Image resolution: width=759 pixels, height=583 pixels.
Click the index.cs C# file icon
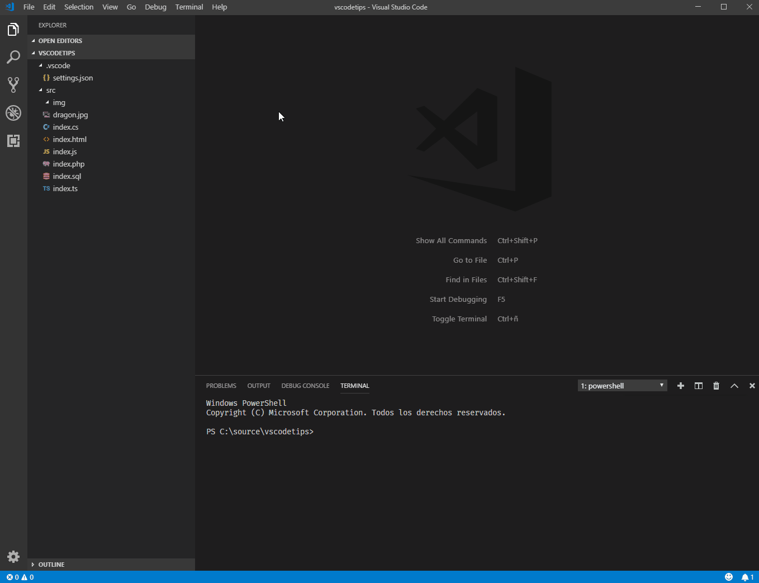click(46, 127)
